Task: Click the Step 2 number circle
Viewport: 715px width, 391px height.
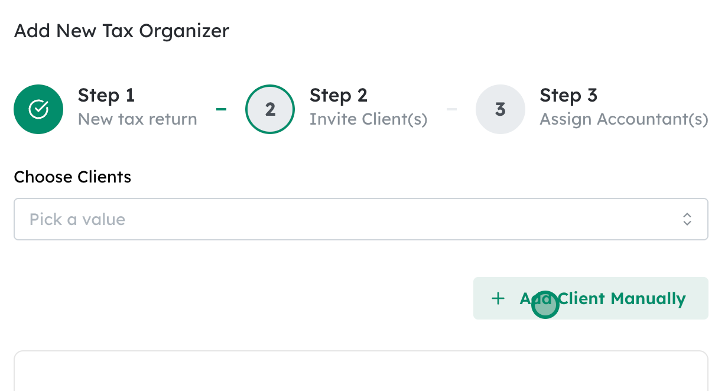Action: click(x=270, y=109)
